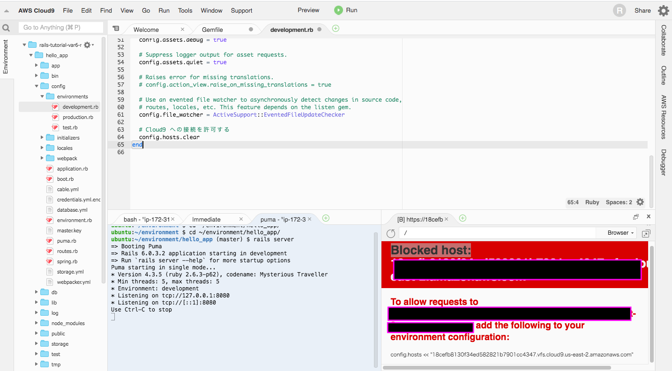
Task: Open Cloud9 preferences gear at top right
Action: point(664,11)
